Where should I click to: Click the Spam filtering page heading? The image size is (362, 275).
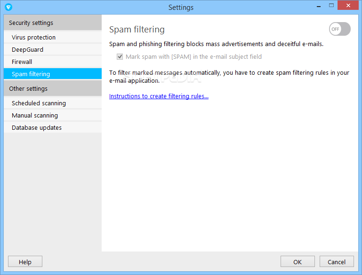coord(137,30)
